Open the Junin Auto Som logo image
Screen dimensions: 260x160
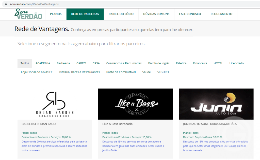216,104
